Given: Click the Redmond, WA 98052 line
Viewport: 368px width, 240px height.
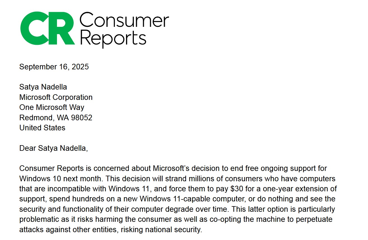Looking at the screenshot, I should (56, 118).
